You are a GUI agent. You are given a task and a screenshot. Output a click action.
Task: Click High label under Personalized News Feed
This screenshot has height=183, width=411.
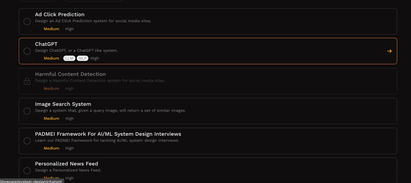tap(70, 178)
